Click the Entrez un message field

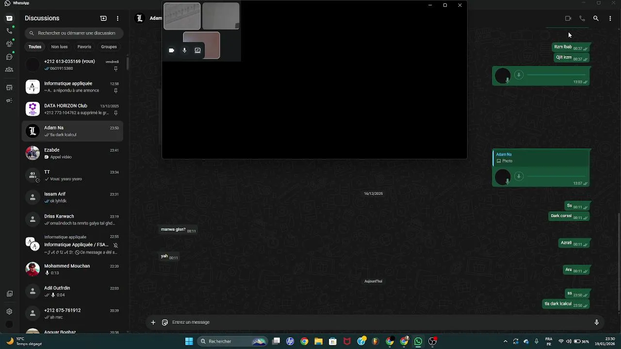click(381, 322)
